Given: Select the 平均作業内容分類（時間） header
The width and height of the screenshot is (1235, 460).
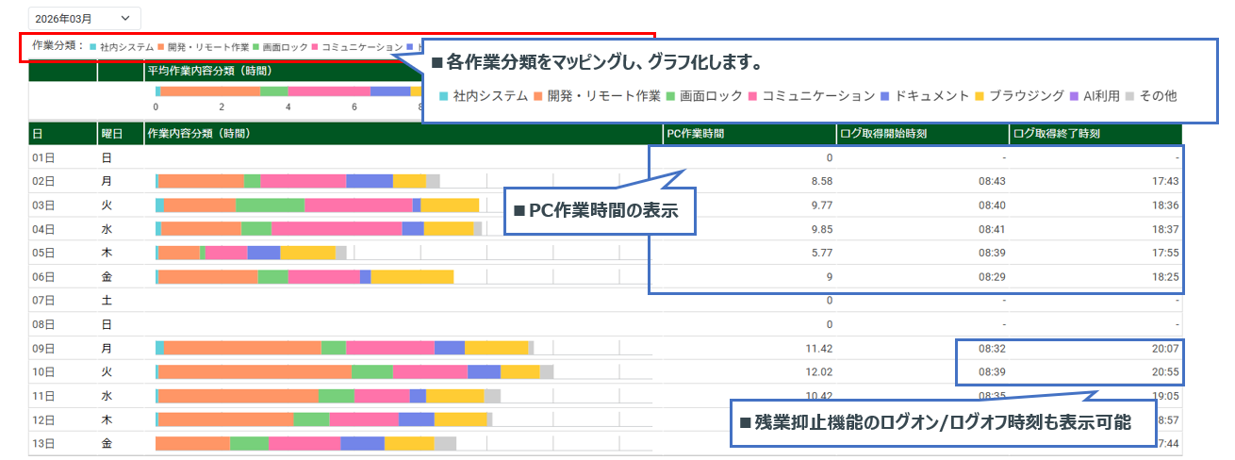Looking at the screenshot, I should coord(210,71).
